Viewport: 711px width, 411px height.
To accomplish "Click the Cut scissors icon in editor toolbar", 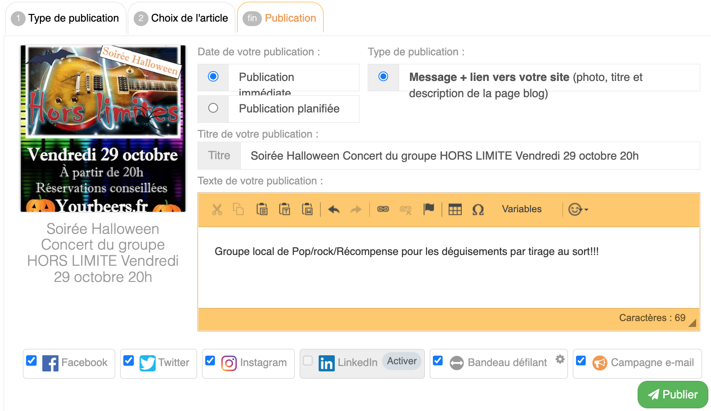I will [x=217, y=210].
